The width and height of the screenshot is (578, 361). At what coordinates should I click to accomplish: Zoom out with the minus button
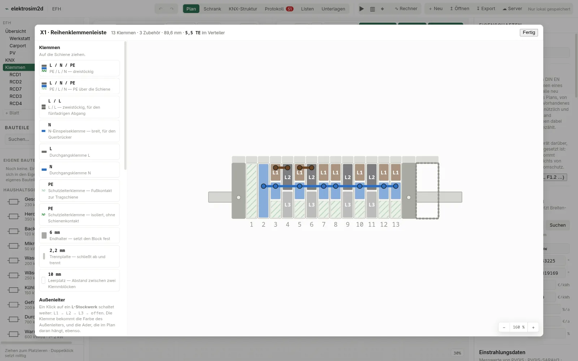(504, 327)
